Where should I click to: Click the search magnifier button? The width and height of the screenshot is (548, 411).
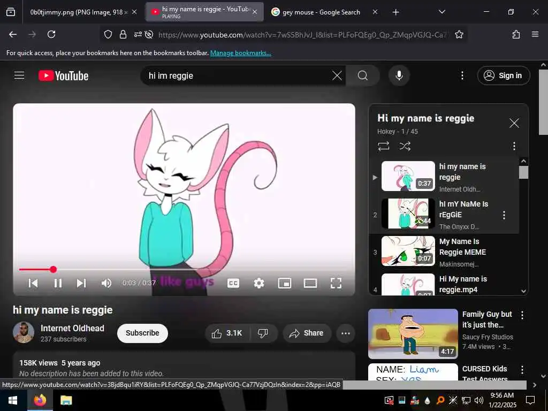point(363,75)
